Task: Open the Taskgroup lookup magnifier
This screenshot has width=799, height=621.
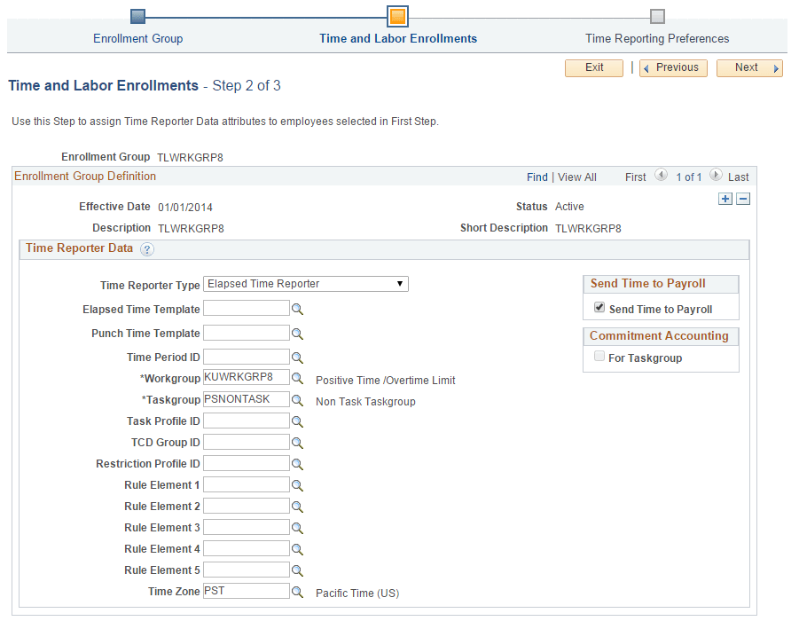Action: pos(298,398)
